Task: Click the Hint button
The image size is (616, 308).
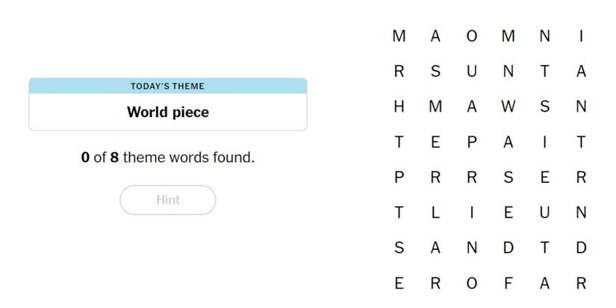Action: click(x=167, y=200)
